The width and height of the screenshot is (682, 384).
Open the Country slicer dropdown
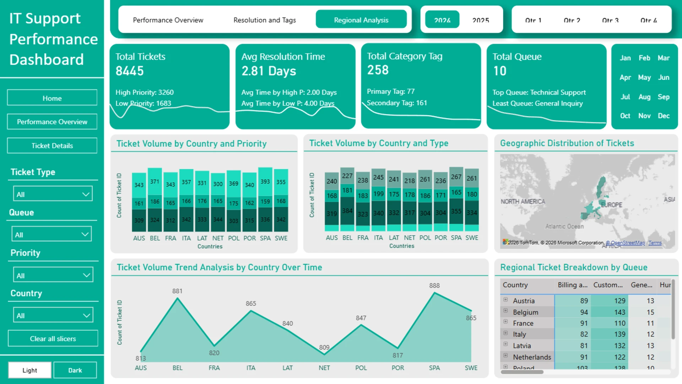[53, 315]
